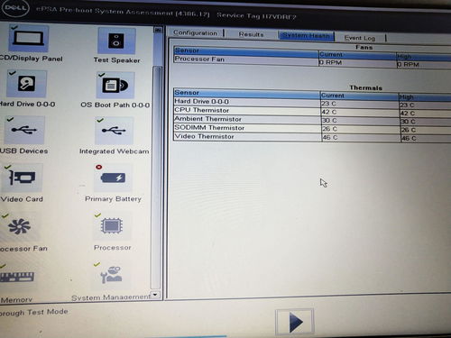Image resolution: width=451 pixels, height=338 pixels.
Task: Select the Video Card icon
Action: tap(23, 178)
